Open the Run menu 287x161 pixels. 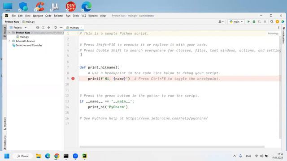pos(68,16)
